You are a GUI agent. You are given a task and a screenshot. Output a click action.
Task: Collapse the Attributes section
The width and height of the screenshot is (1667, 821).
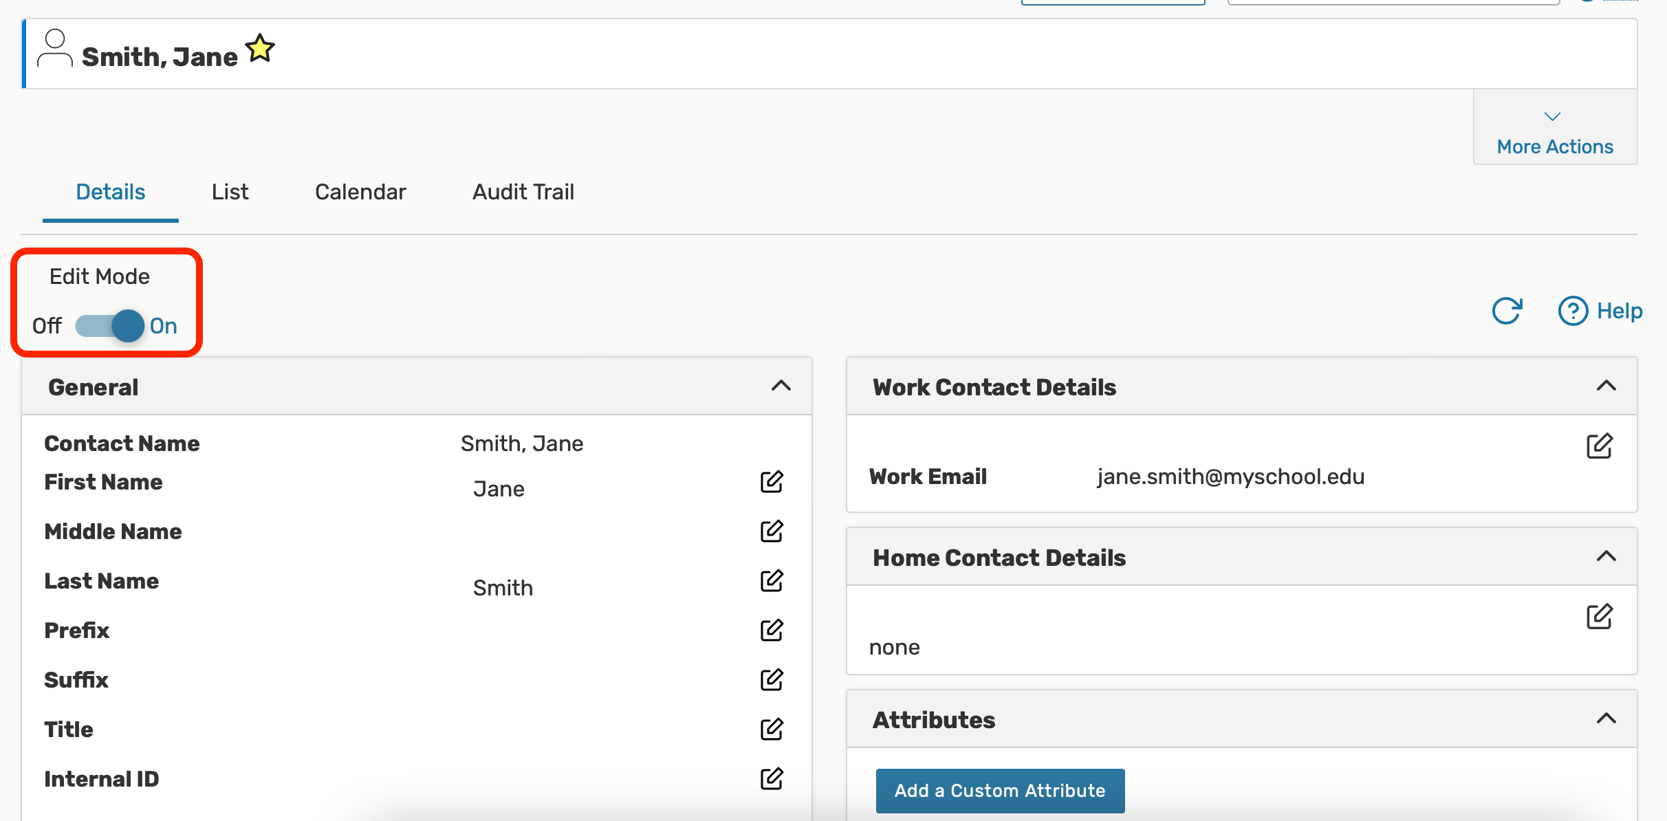(1606, 719)
